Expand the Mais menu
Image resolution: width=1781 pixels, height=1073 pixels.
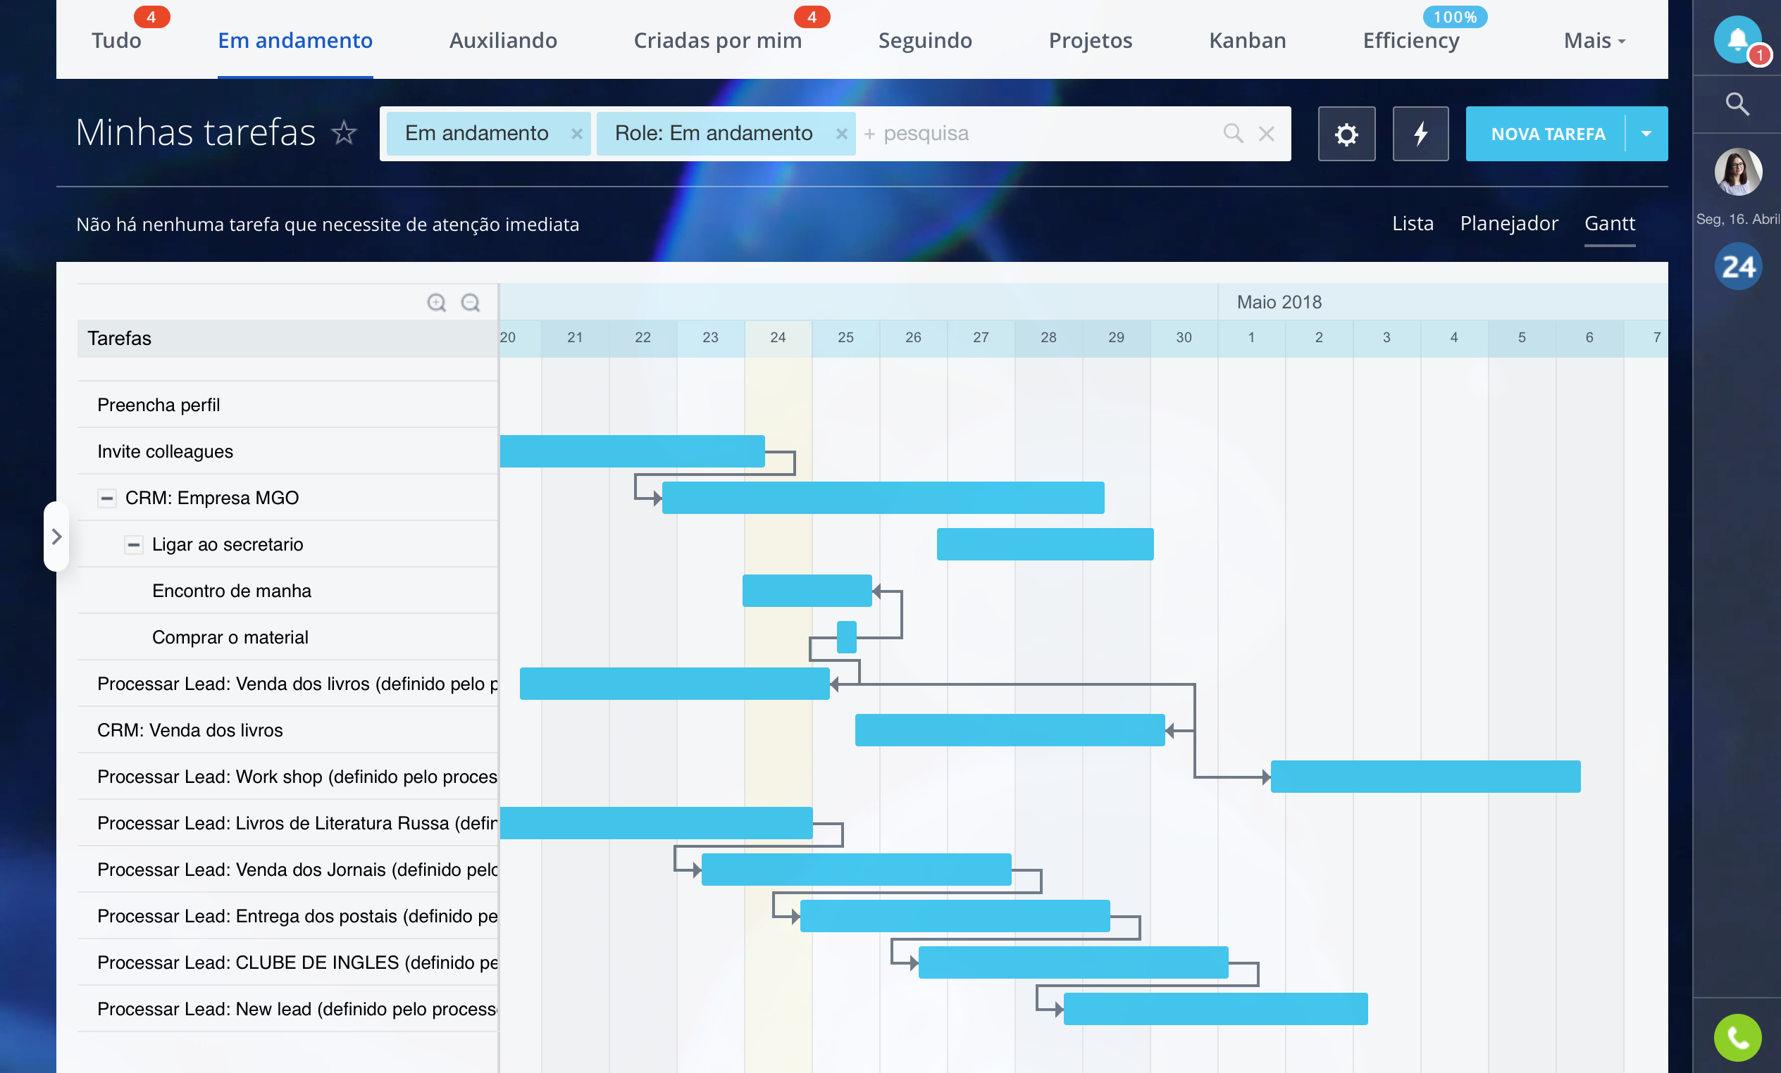pyautogui.click(x=1594, y=40)
